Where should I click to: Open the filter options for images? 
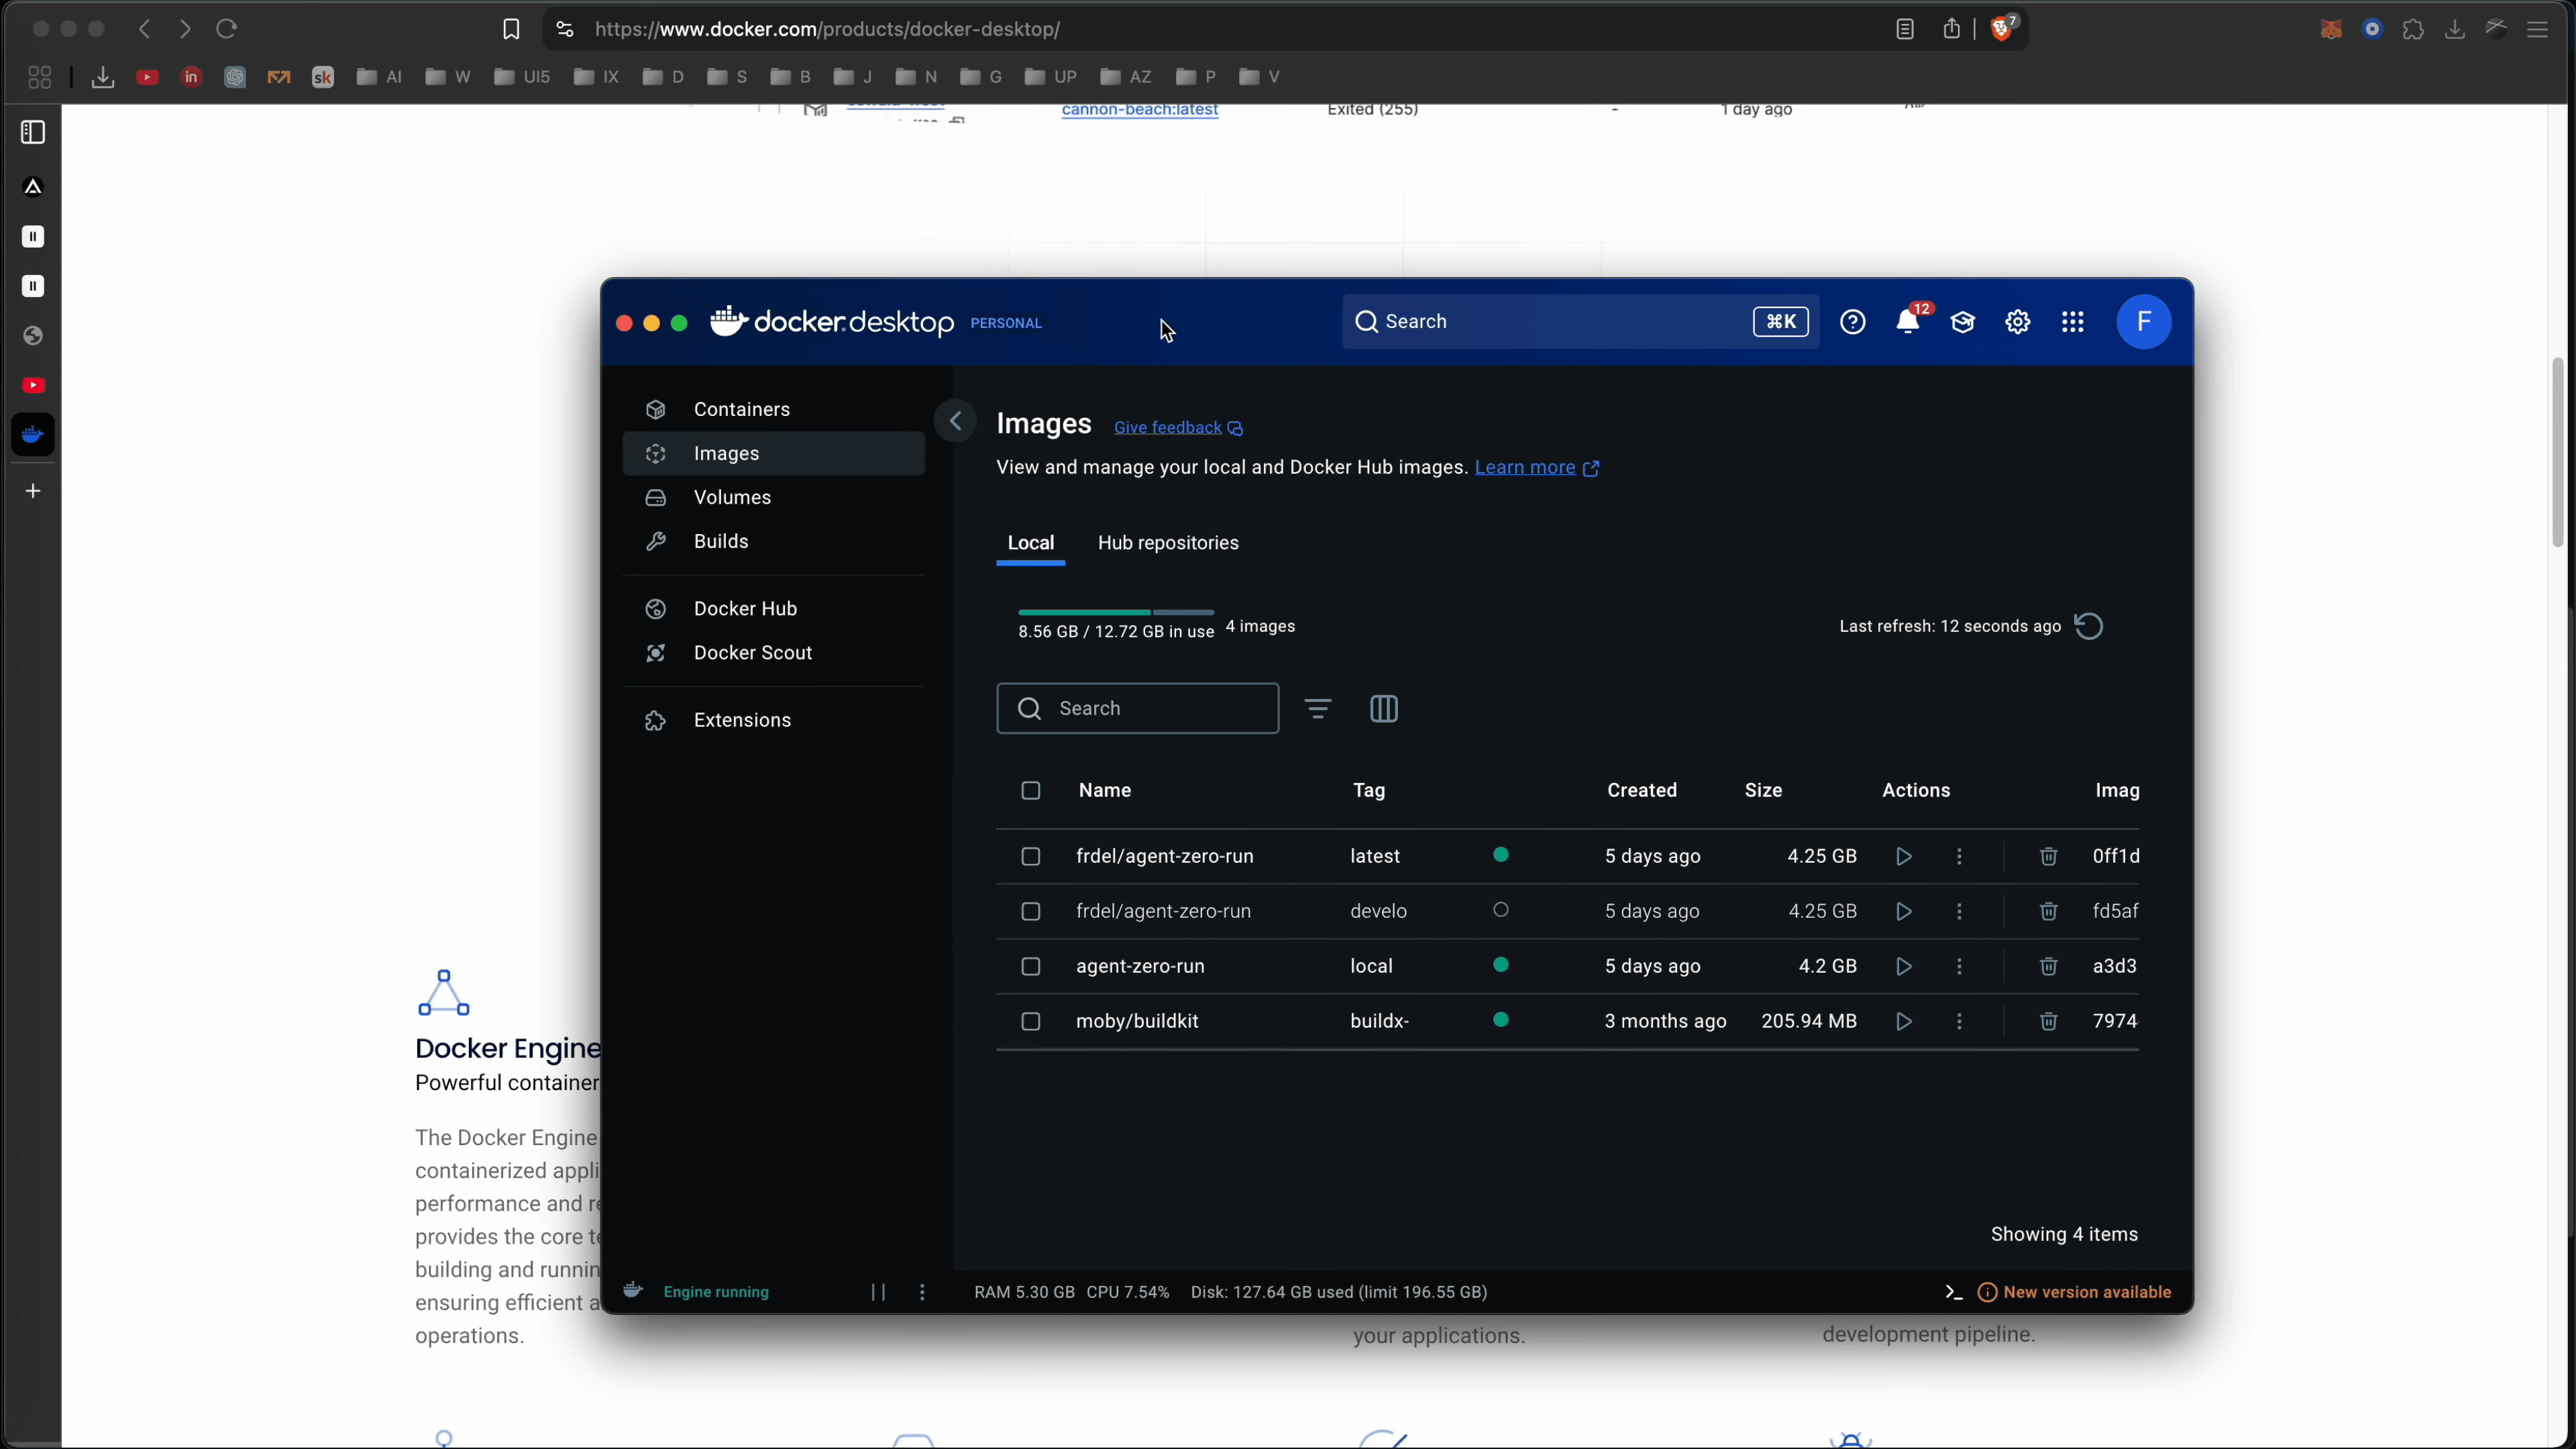[x=1317, y=709]
